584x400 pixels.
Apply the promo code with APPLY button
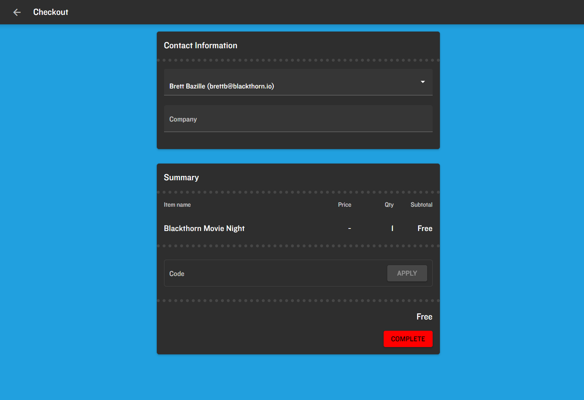pos(407,273)
